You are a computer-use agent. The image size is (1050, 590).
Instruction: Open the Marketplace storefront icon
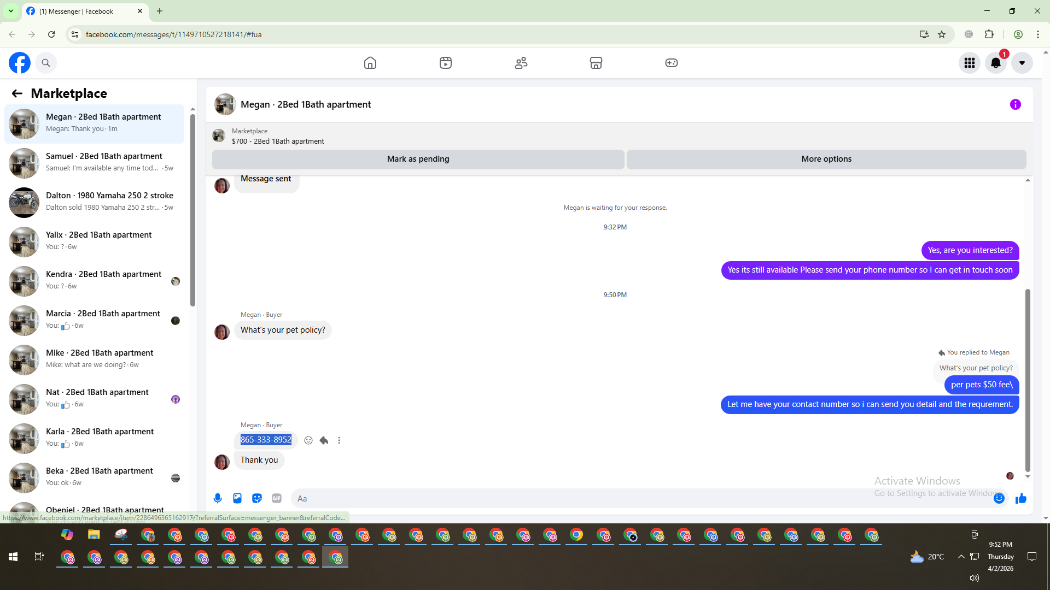tap(596, 63)
